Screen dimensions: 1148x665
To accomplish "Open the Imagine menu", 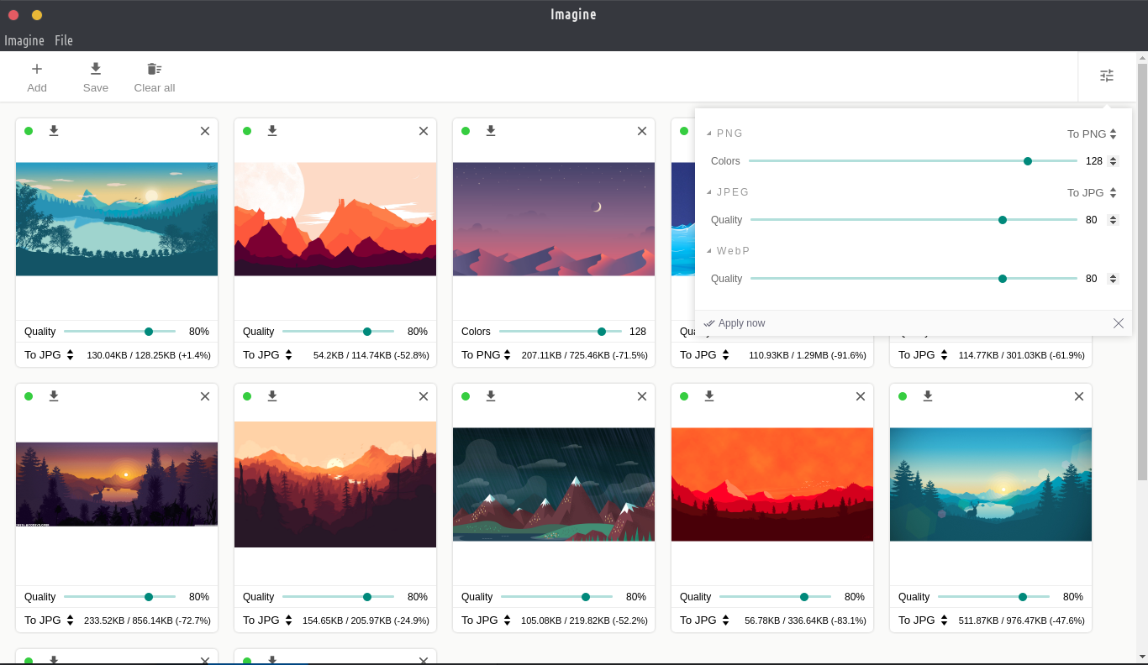I will pyautogui.click(x=24, y=40).
